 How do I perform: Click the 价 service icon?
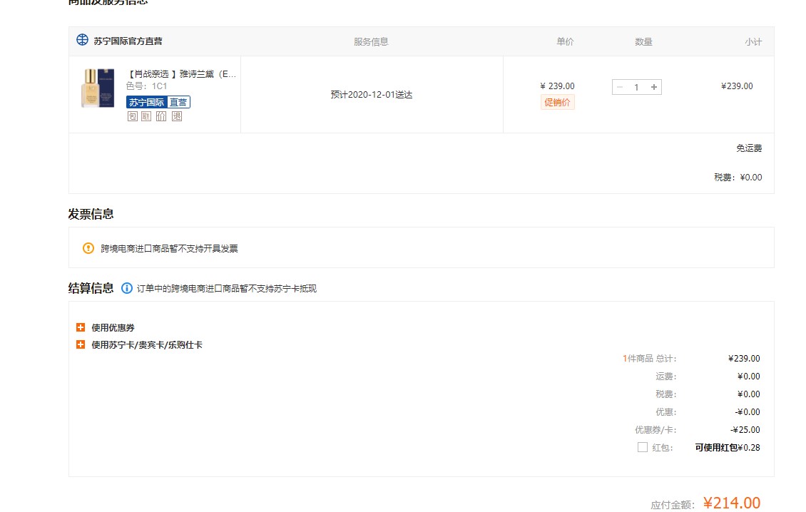click(x=161, y=116)
